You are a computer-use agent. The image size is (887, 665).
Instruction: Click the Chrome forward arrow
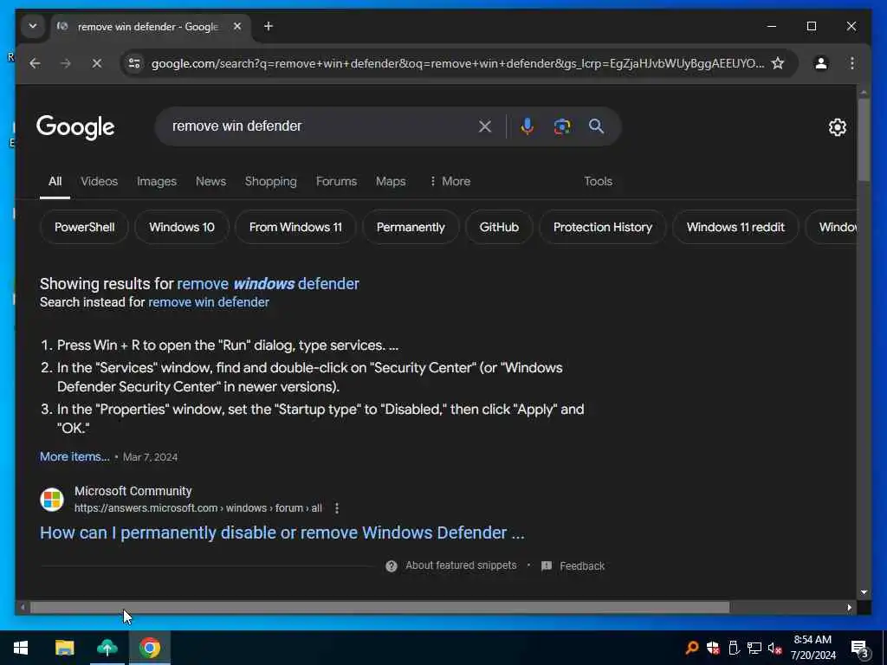[x=66, y=63]
